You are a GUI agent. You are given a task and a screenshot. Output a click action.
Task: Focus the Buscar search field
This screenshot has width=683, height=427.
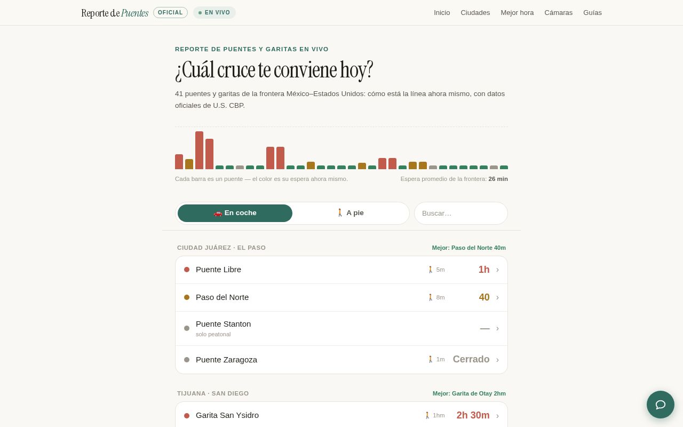461,213
